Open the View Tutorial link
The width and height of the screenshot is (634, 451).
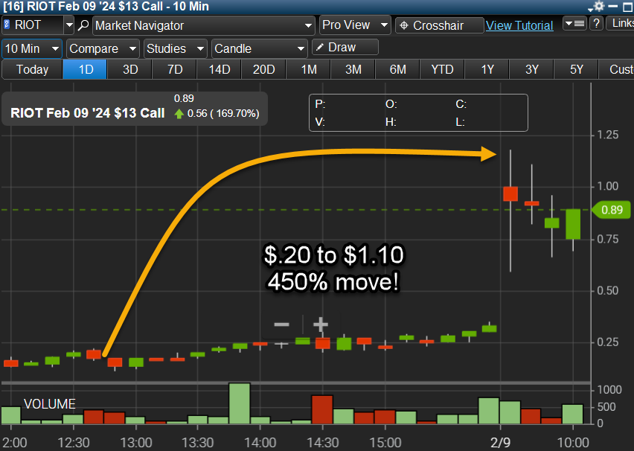[x=519, y=25]
